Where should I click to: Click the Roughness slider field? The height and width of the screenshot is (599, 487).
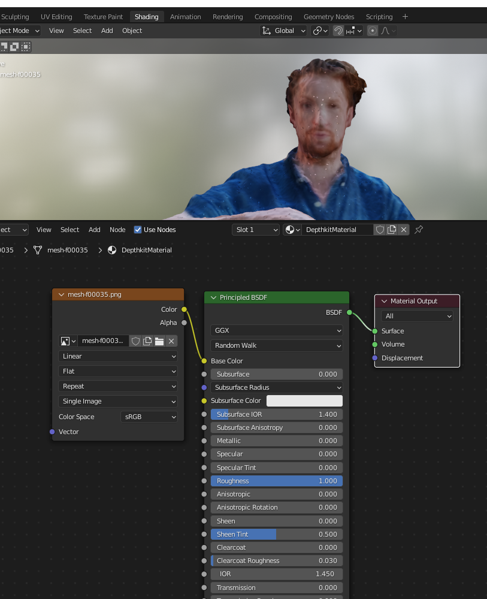click(276, 481)
